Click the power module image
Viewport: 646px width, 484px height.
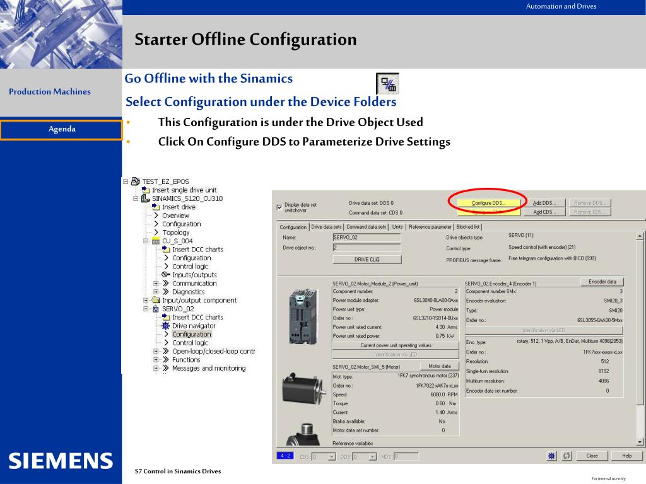click(303, 316)
